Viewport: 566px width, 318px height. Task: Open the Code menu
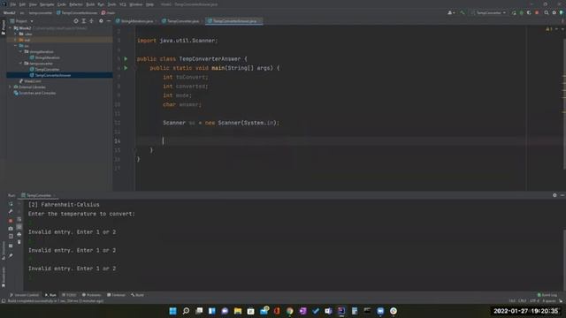(62, 4)
